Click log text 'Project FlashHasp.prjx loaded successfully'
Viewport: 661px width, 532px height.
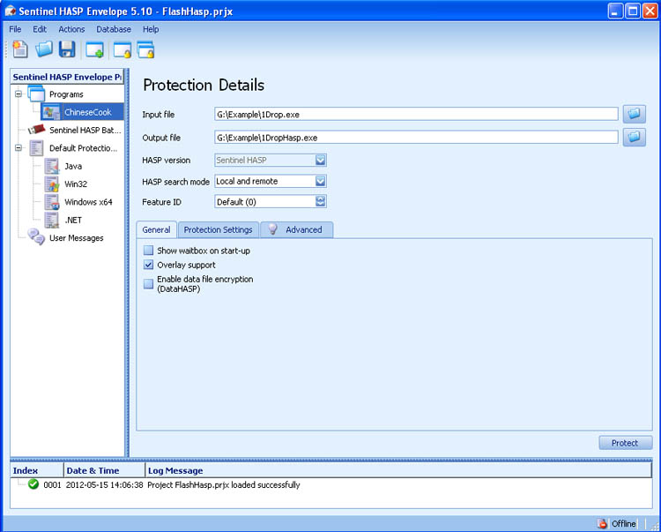click(224, 484)
